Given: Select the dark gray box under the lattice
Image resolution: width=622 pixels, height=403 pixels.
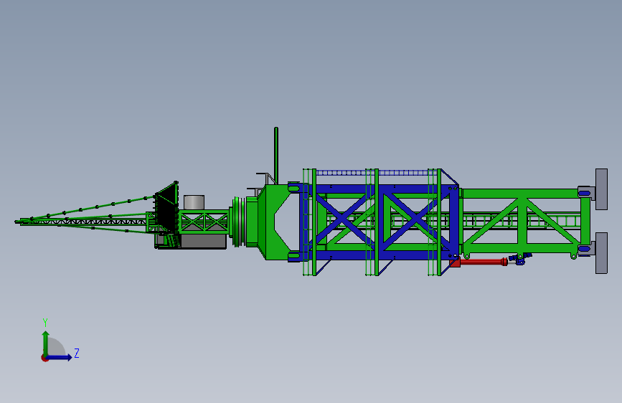Looking at the screenshot, I should click(204, 241).
